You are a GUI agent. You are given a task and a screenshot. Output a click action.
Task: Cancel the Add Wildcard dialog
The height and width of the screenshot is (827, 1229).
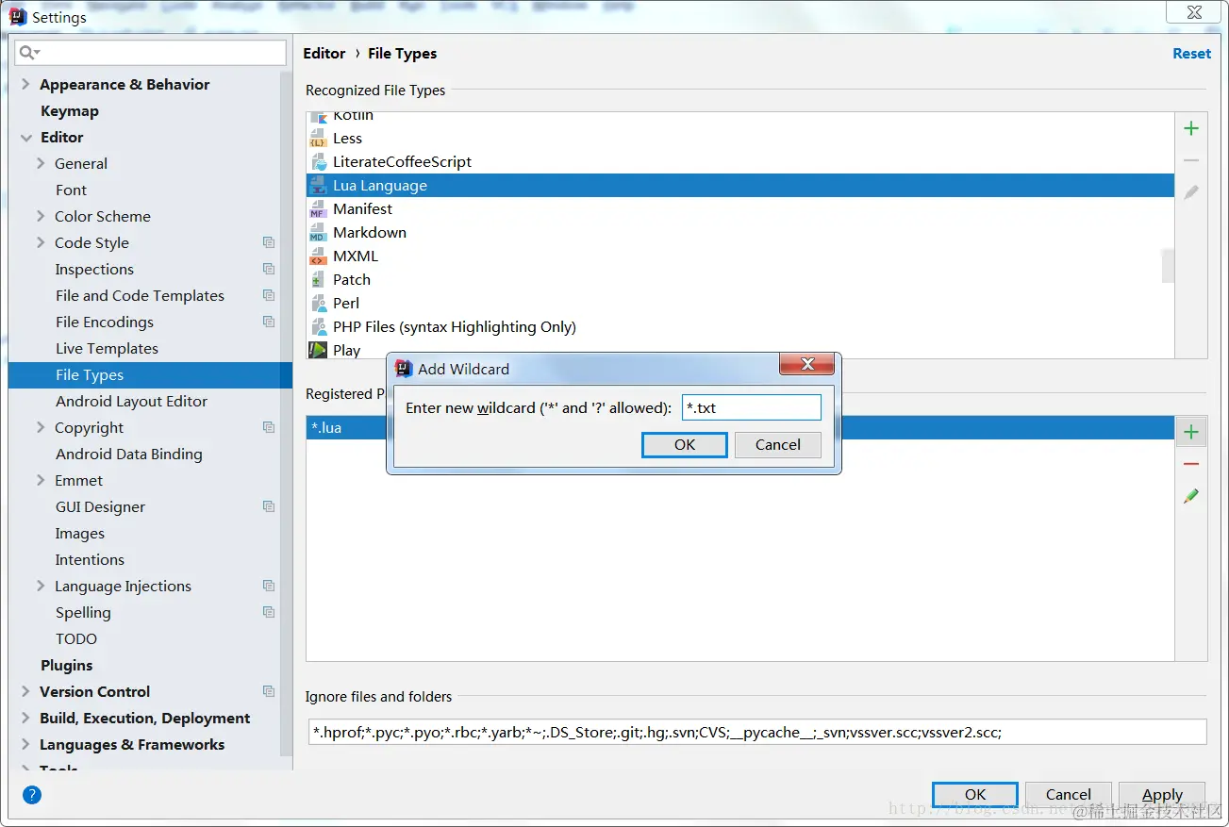(x=777, y=444)
